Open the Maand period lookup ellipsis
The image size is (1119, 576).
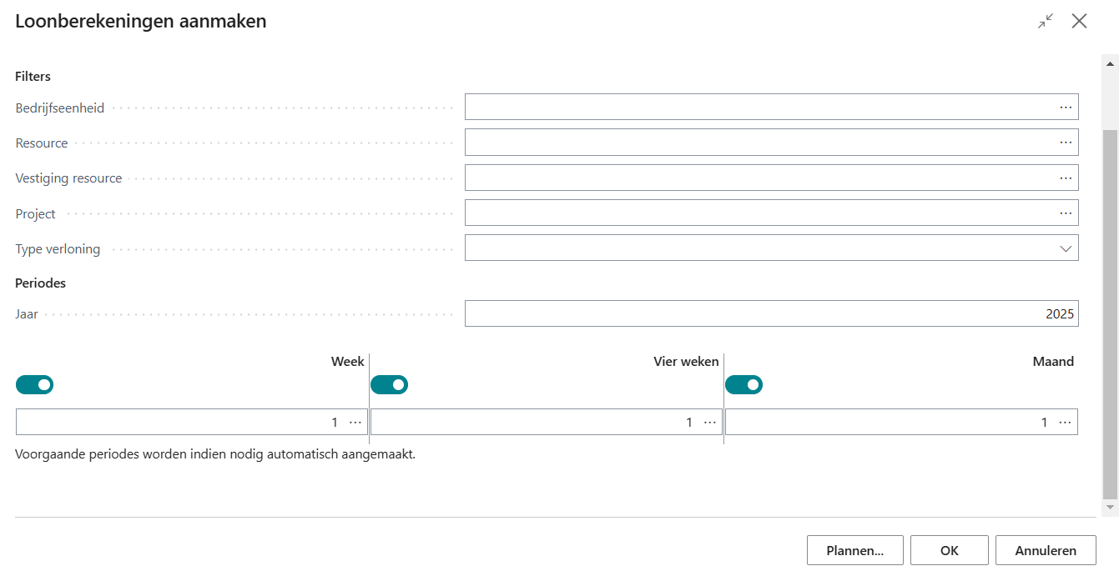(x=1065, y=423)
